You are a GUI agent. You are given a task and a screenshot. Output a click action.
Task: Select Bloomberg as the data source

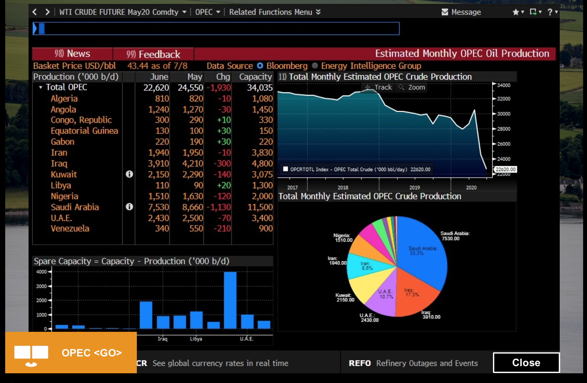(x=260, y=66)
